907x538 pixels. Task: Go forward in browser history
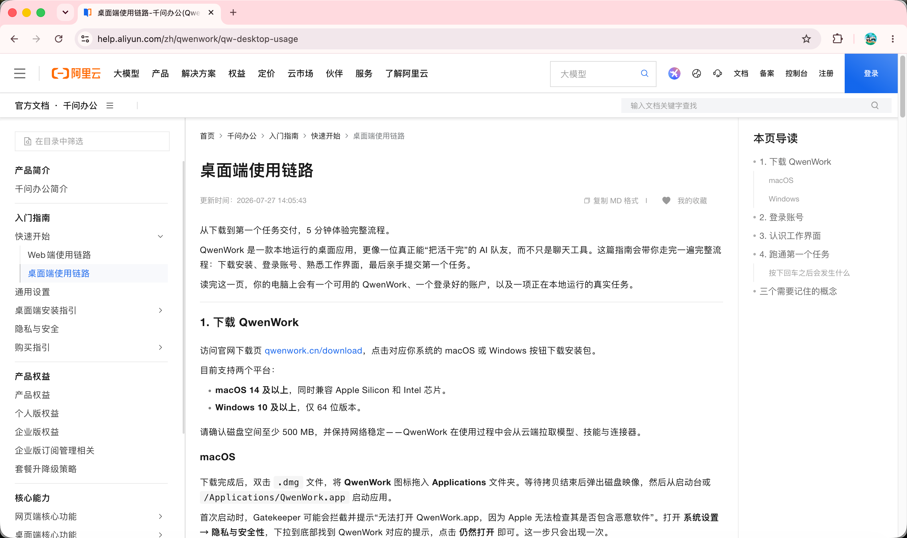click(36, 39)
